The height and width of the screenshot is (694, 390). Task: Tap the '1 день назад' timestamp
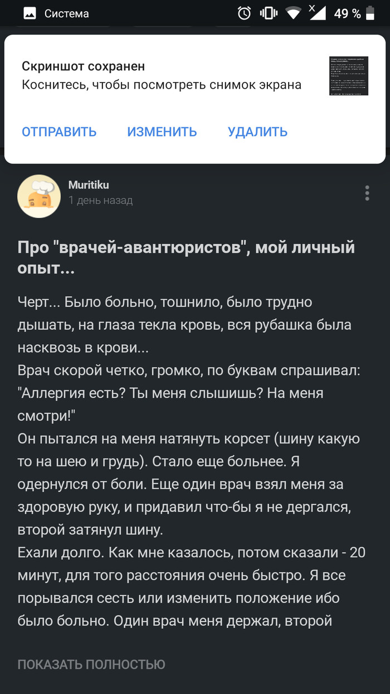click(100, 200)
